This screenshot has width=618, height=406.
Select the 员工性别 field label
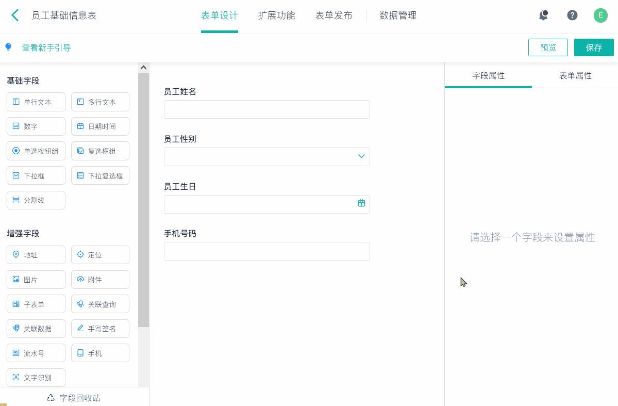click(x=180, y=139)
